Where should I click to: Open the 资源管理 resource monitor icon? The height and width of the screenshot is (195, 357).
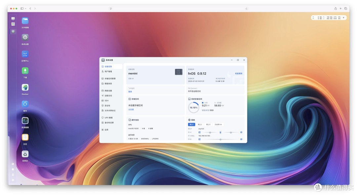(25, 121)
